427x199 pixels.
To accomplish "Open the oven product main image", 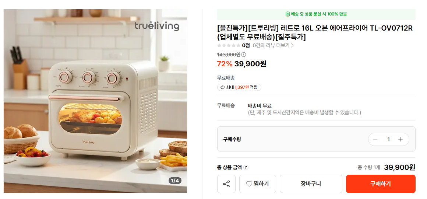I will point(95,101).
